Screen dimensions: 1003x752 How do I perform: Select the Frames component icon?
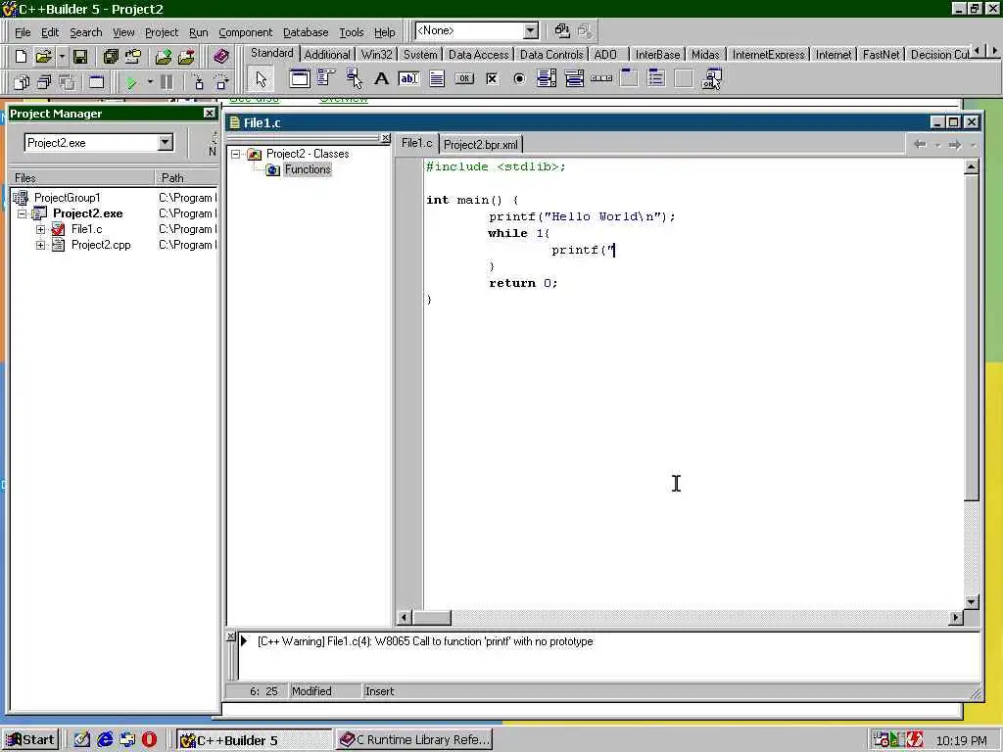click(x=300, y=78)
